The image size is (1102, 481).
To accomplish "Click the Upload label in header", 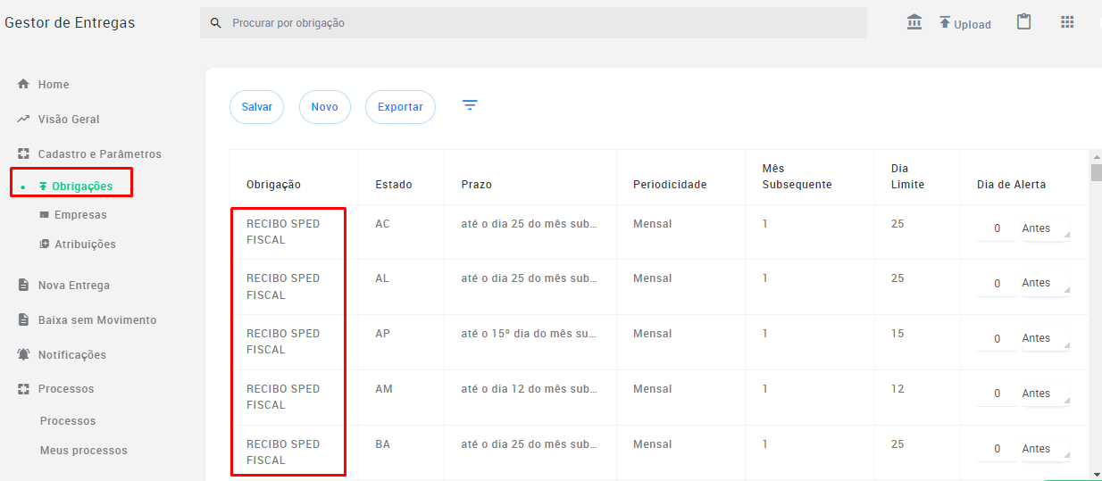I will pyautogui.click(x=973, y=25).
